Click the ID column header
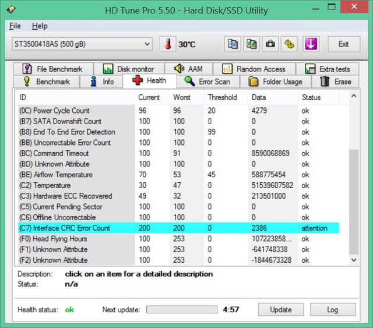 (x=76, y=97)
